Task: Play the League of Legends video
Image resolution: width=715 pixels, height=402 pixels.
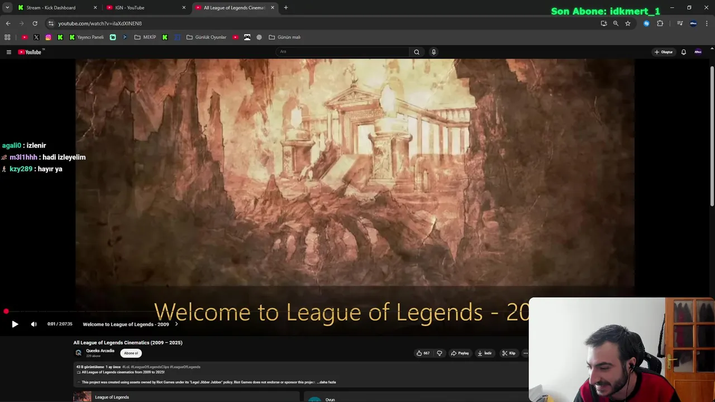Action: (15, 324)
